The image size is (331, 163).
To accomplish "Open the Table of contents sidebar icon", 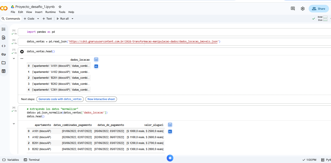I will pos(4,29).
